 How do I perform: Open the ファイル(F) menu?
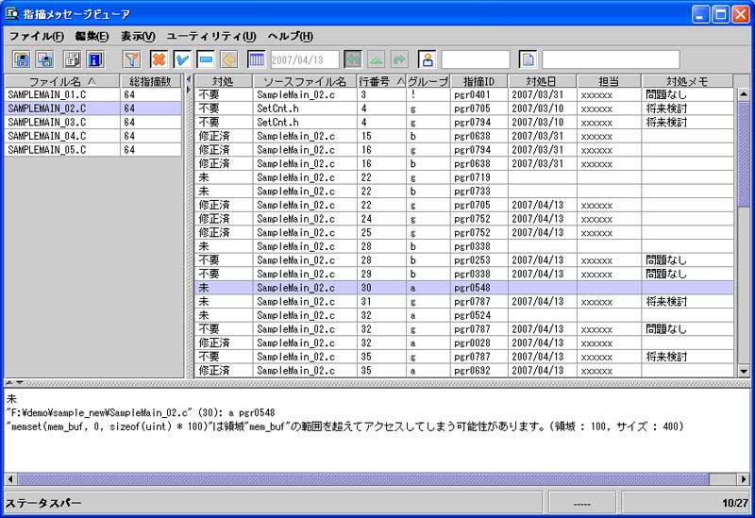coord(37,36)
